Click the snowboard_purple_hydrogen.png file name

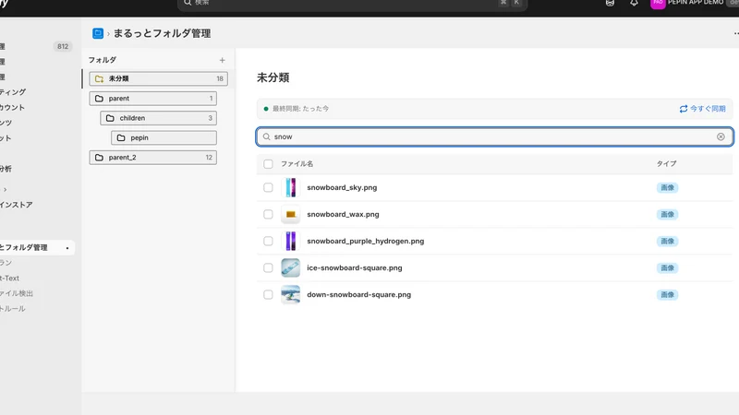pyautogui.click(x=365, y=241)
